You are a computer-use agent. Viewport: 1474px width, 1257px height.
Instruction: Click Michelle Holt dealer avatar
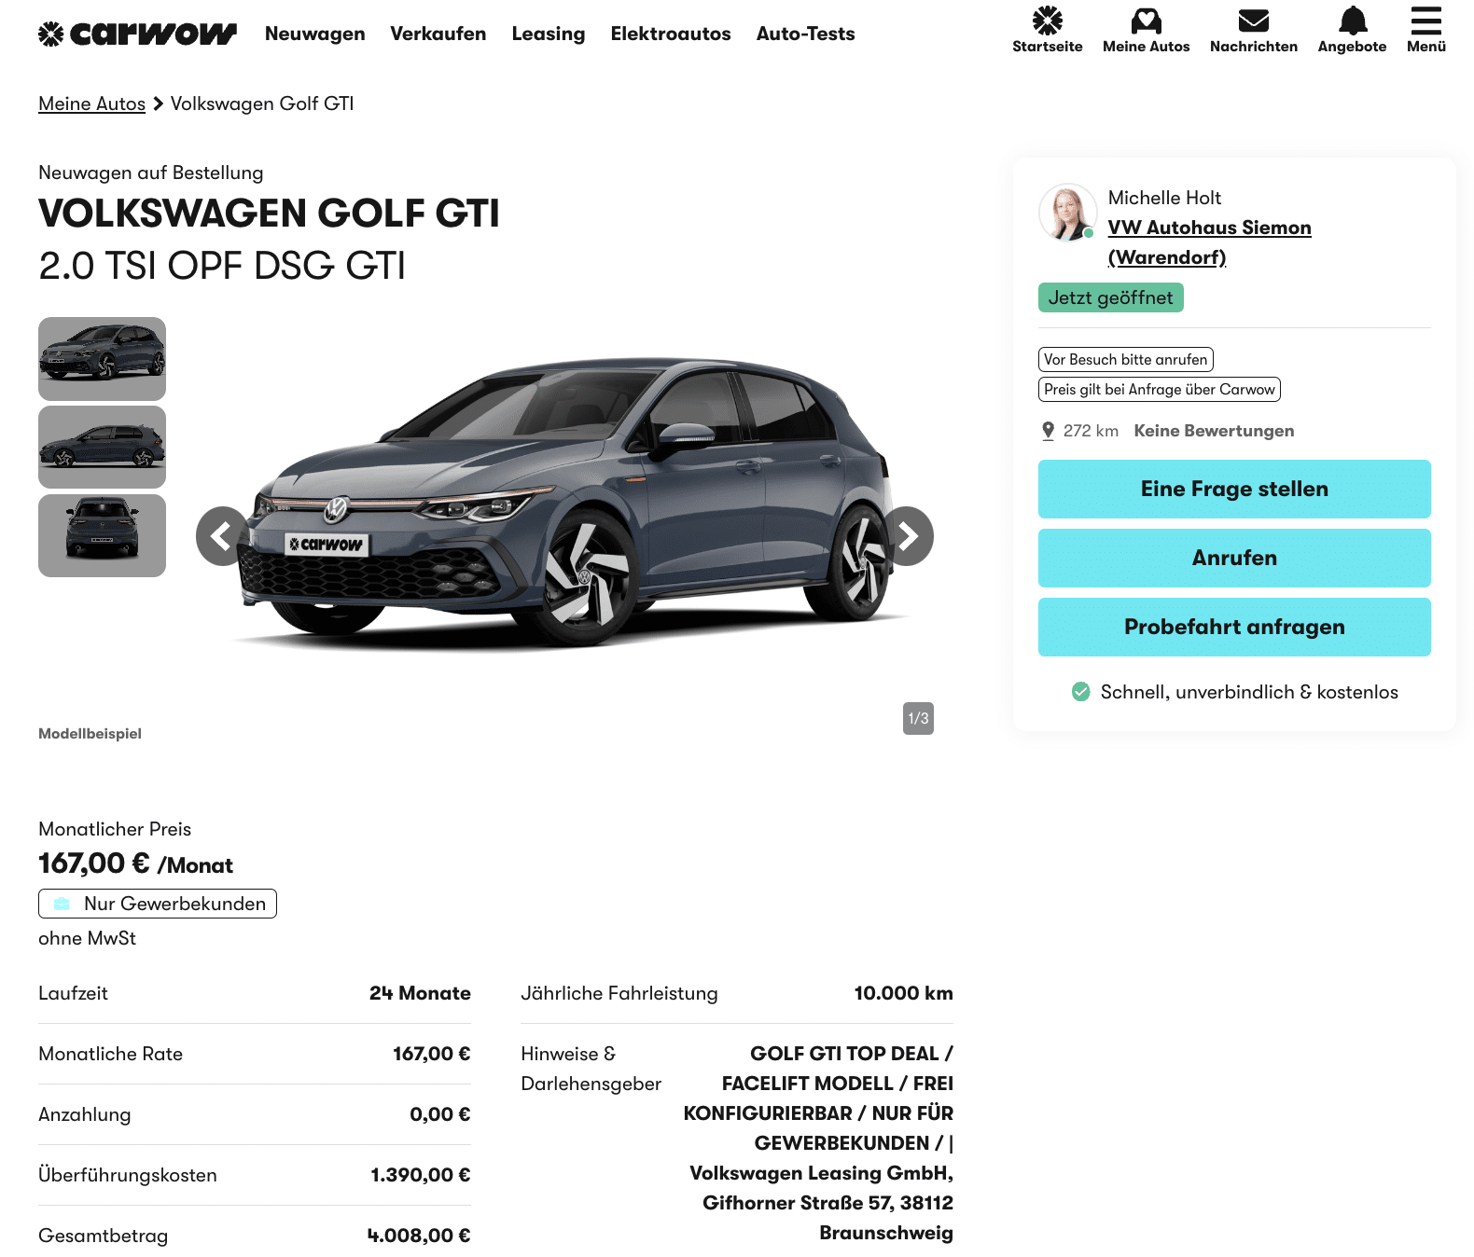[1067, 213]
